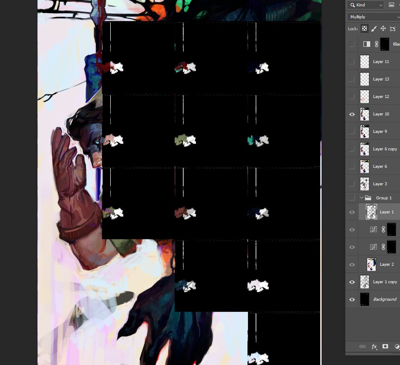The image size is (400, 365).
Task: Show Layer 9 using its visibility box
Action: (352, 131)
